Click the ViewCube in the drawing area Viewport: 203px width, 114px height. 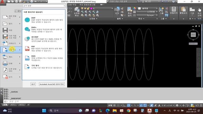pos(193,35)
